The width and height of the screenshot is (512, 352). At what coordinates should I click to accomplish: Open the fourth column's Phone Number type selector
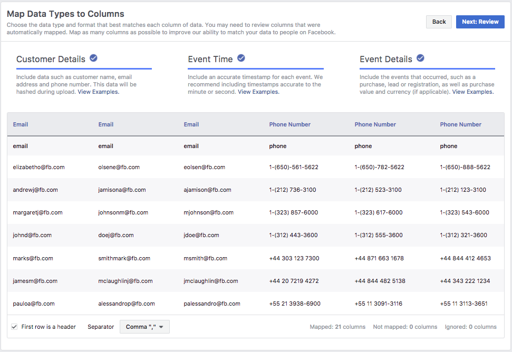click(x=289, y=124)
